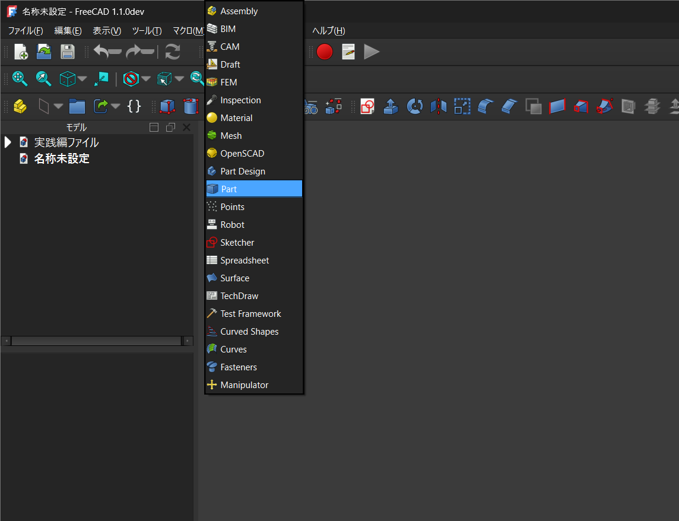
Task: Choose Part Design from workbench list
Action: (243, 171)
